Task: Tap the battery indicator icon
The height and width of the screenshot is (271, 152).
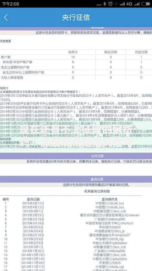Action: pos(146,4)
